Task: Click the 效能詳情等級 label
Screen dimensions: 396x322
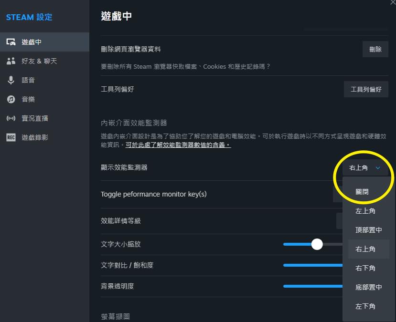Action: pos(121,221)
